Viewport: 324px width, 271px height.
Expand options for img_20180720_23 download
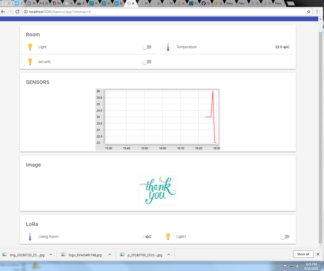51,255
